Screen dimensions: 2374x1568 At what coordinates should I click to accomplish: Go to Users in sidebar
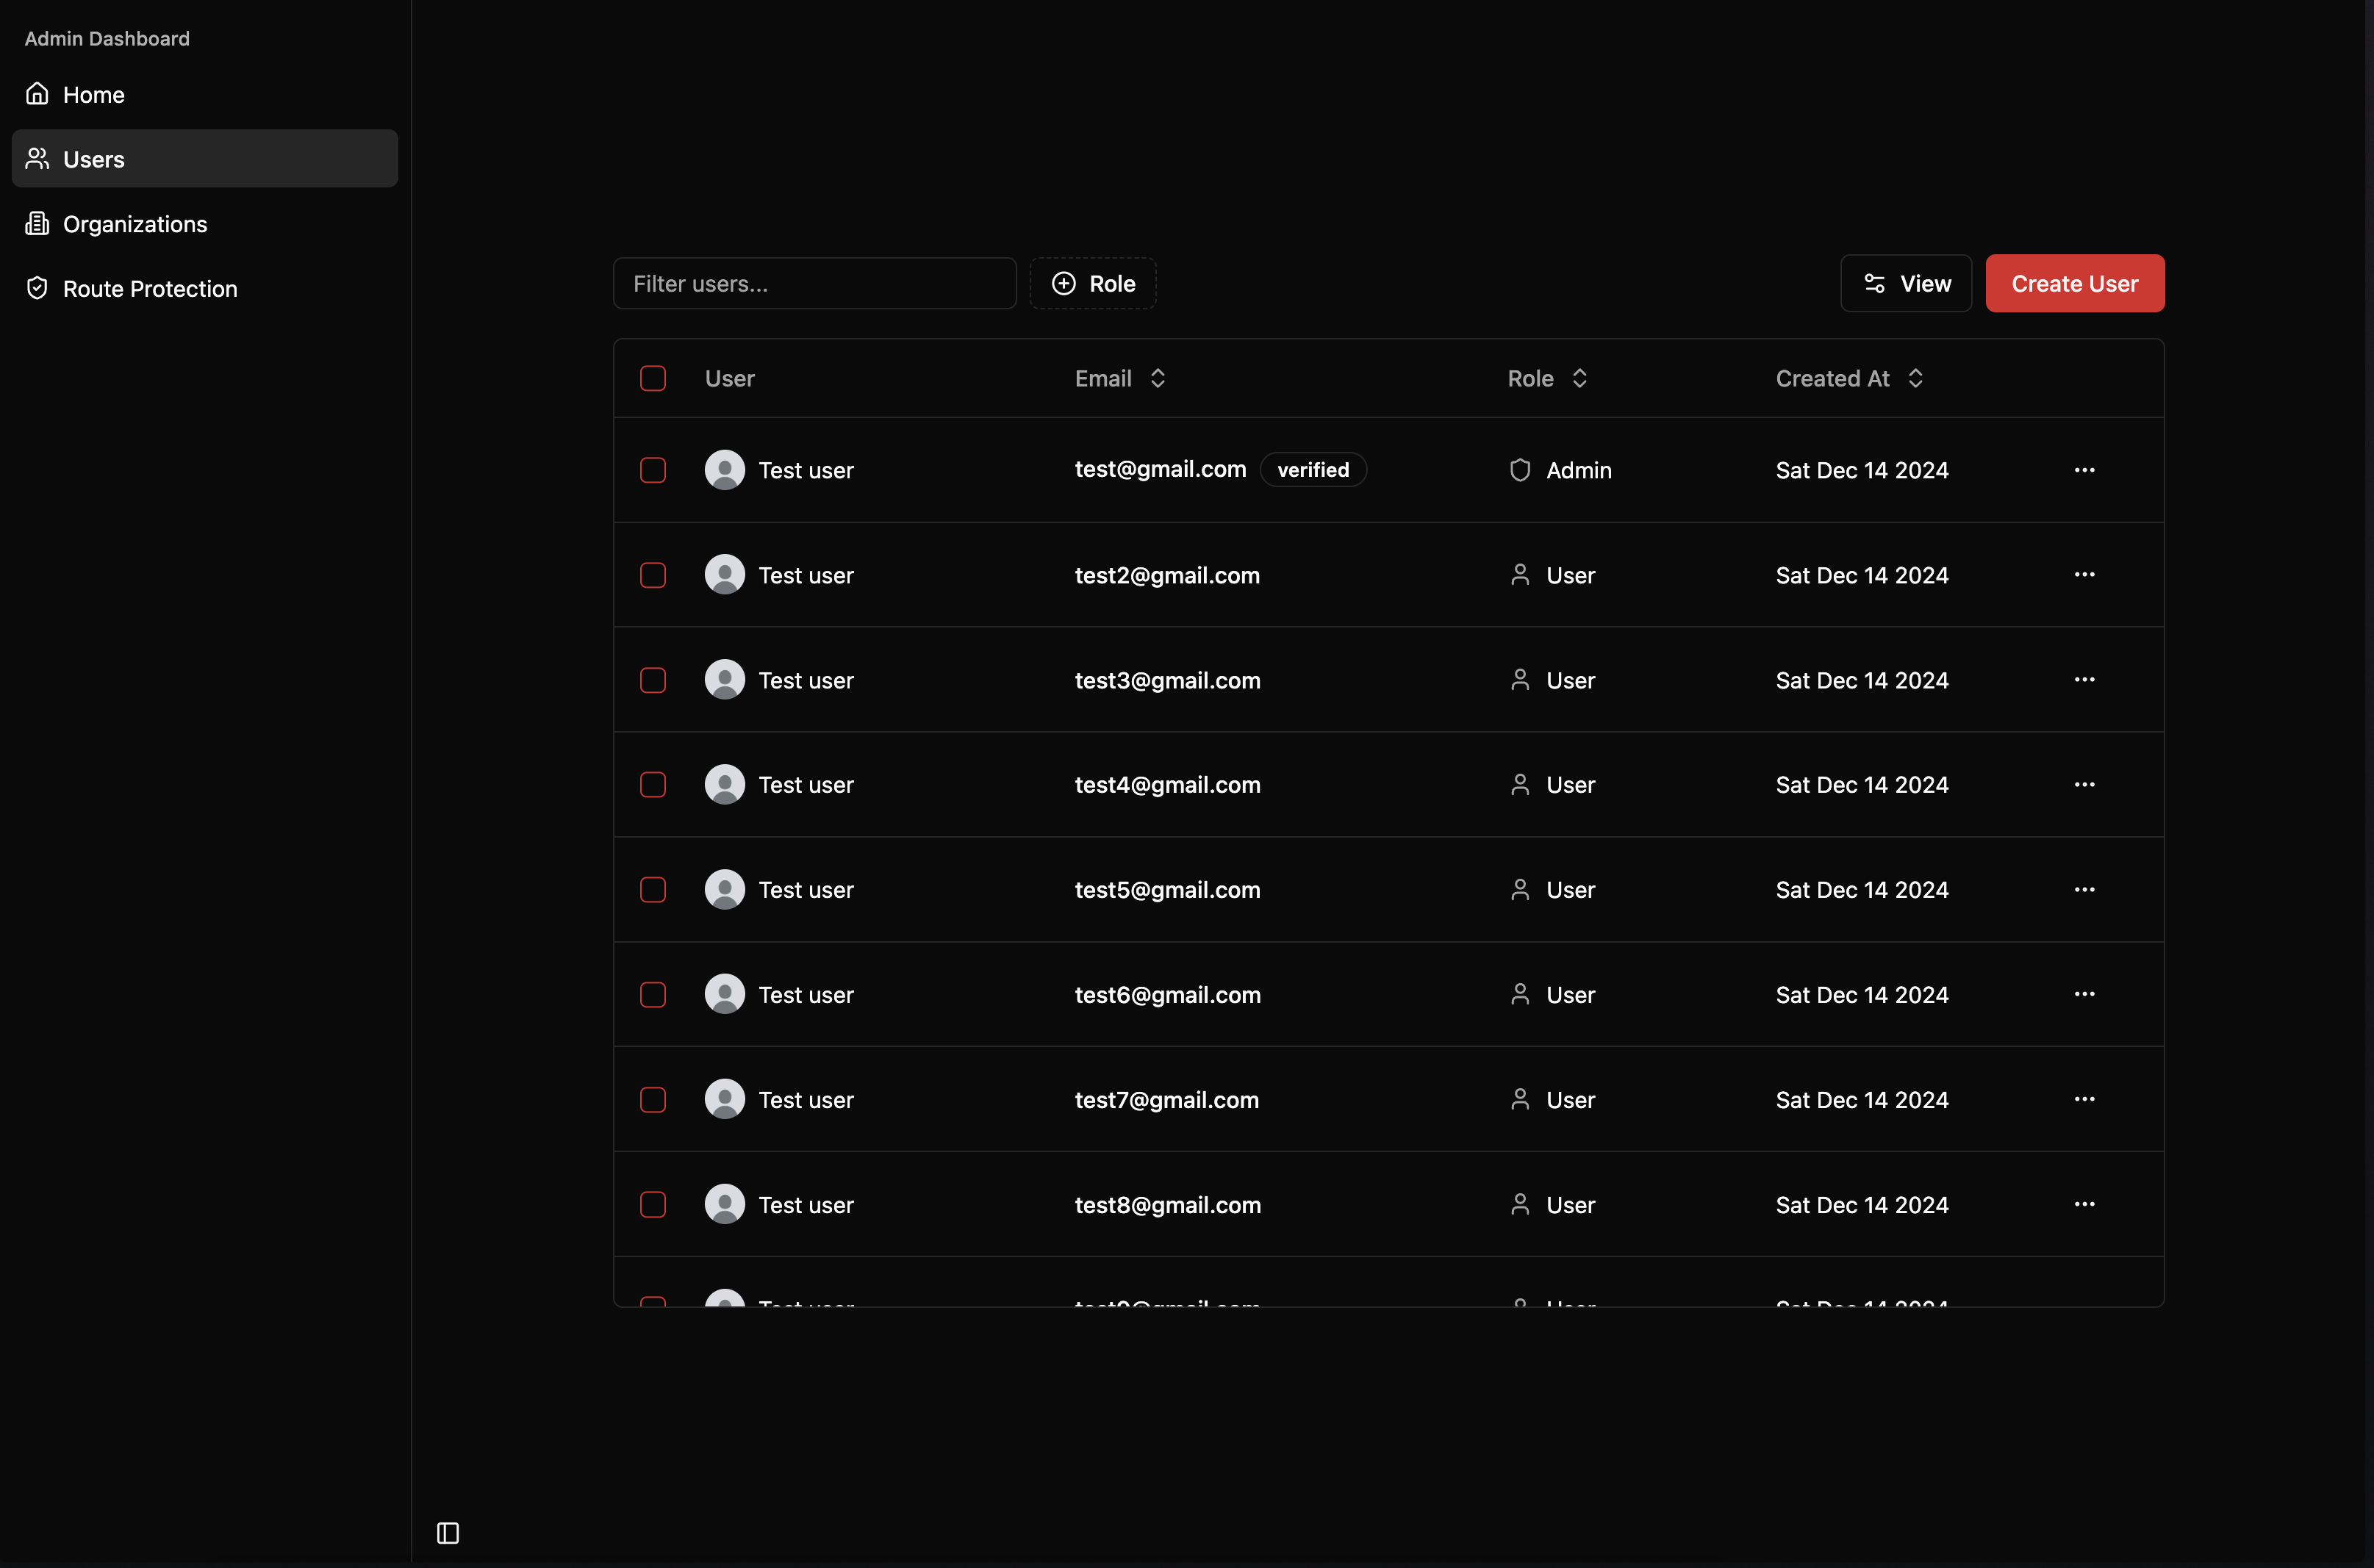coord(94,159)
